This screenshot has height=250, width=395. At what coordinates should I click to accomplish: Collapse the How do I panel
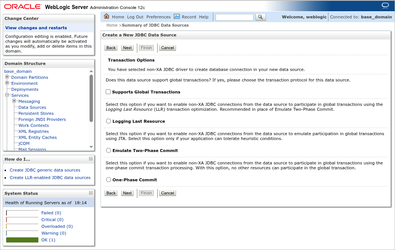point(91,159)
